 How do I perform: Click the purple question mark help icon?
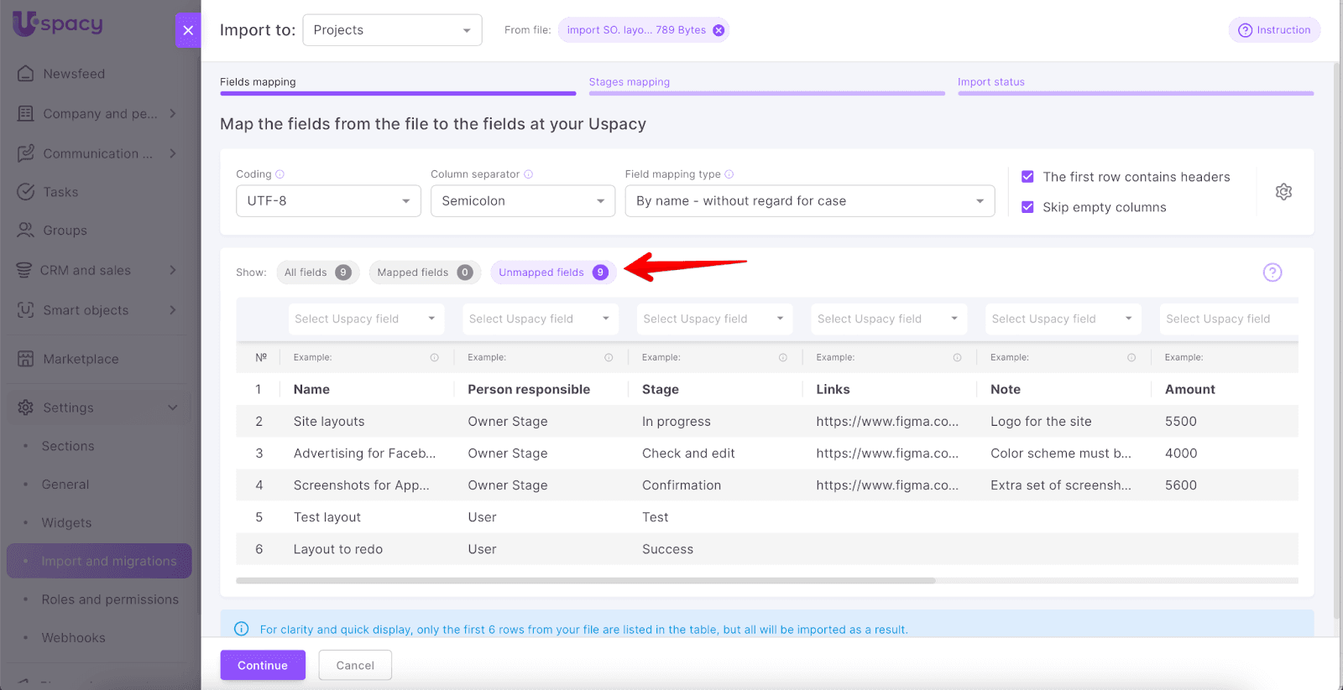(x=1272, y=272)
